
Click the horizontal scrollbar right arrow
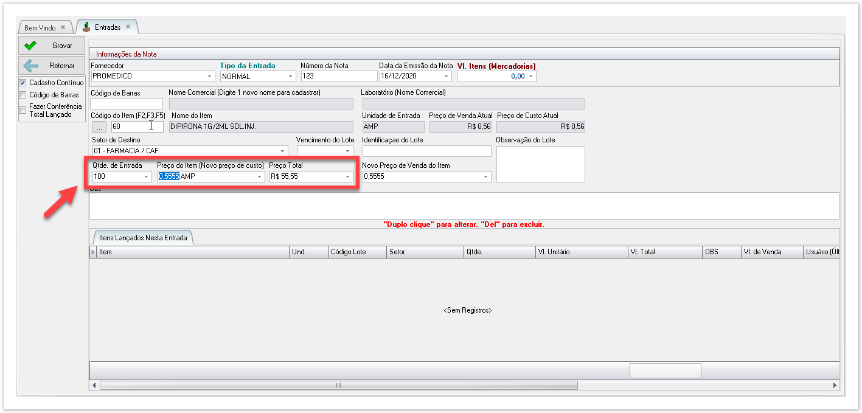(x=835, y=386)
